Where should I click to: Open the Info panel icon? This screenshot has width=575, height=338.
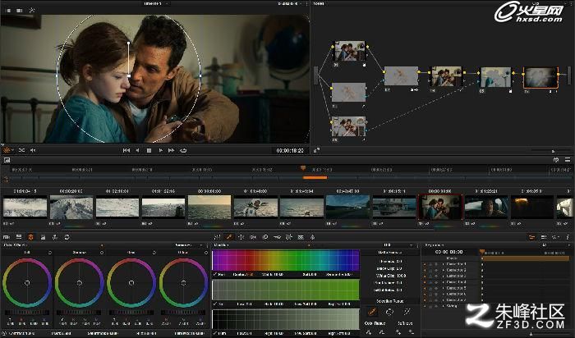pyautogui.click(x=568, y=237)
